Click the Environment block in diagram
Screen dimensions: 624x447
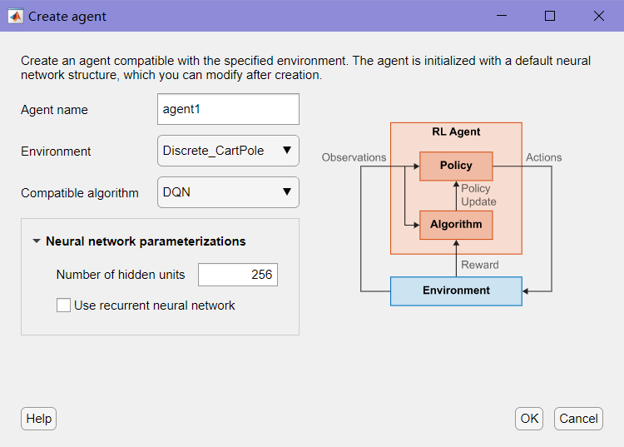(456, 291)
